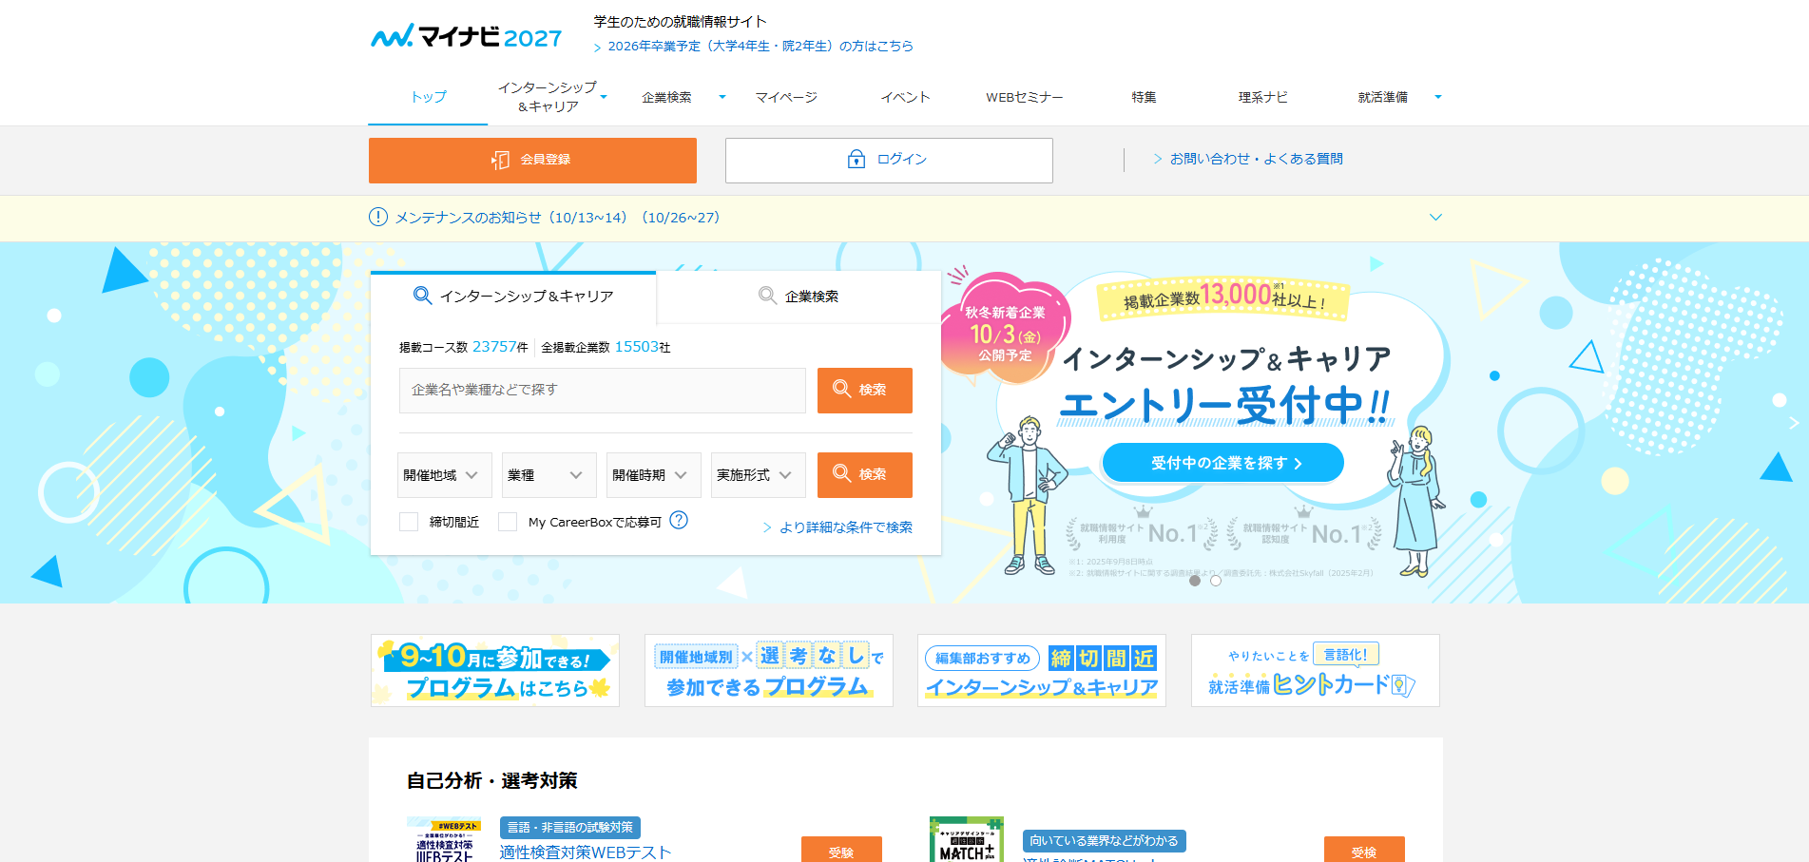The image size is (1809, 862).
Task: Click the registration icon on the 会員登録 button
Action: (498, 160)
